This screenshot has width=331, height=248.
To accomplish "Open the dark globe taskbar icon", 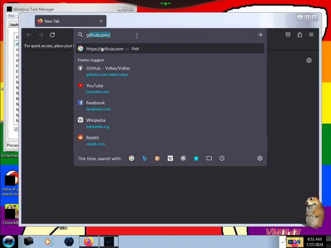I will coord(69,242).
